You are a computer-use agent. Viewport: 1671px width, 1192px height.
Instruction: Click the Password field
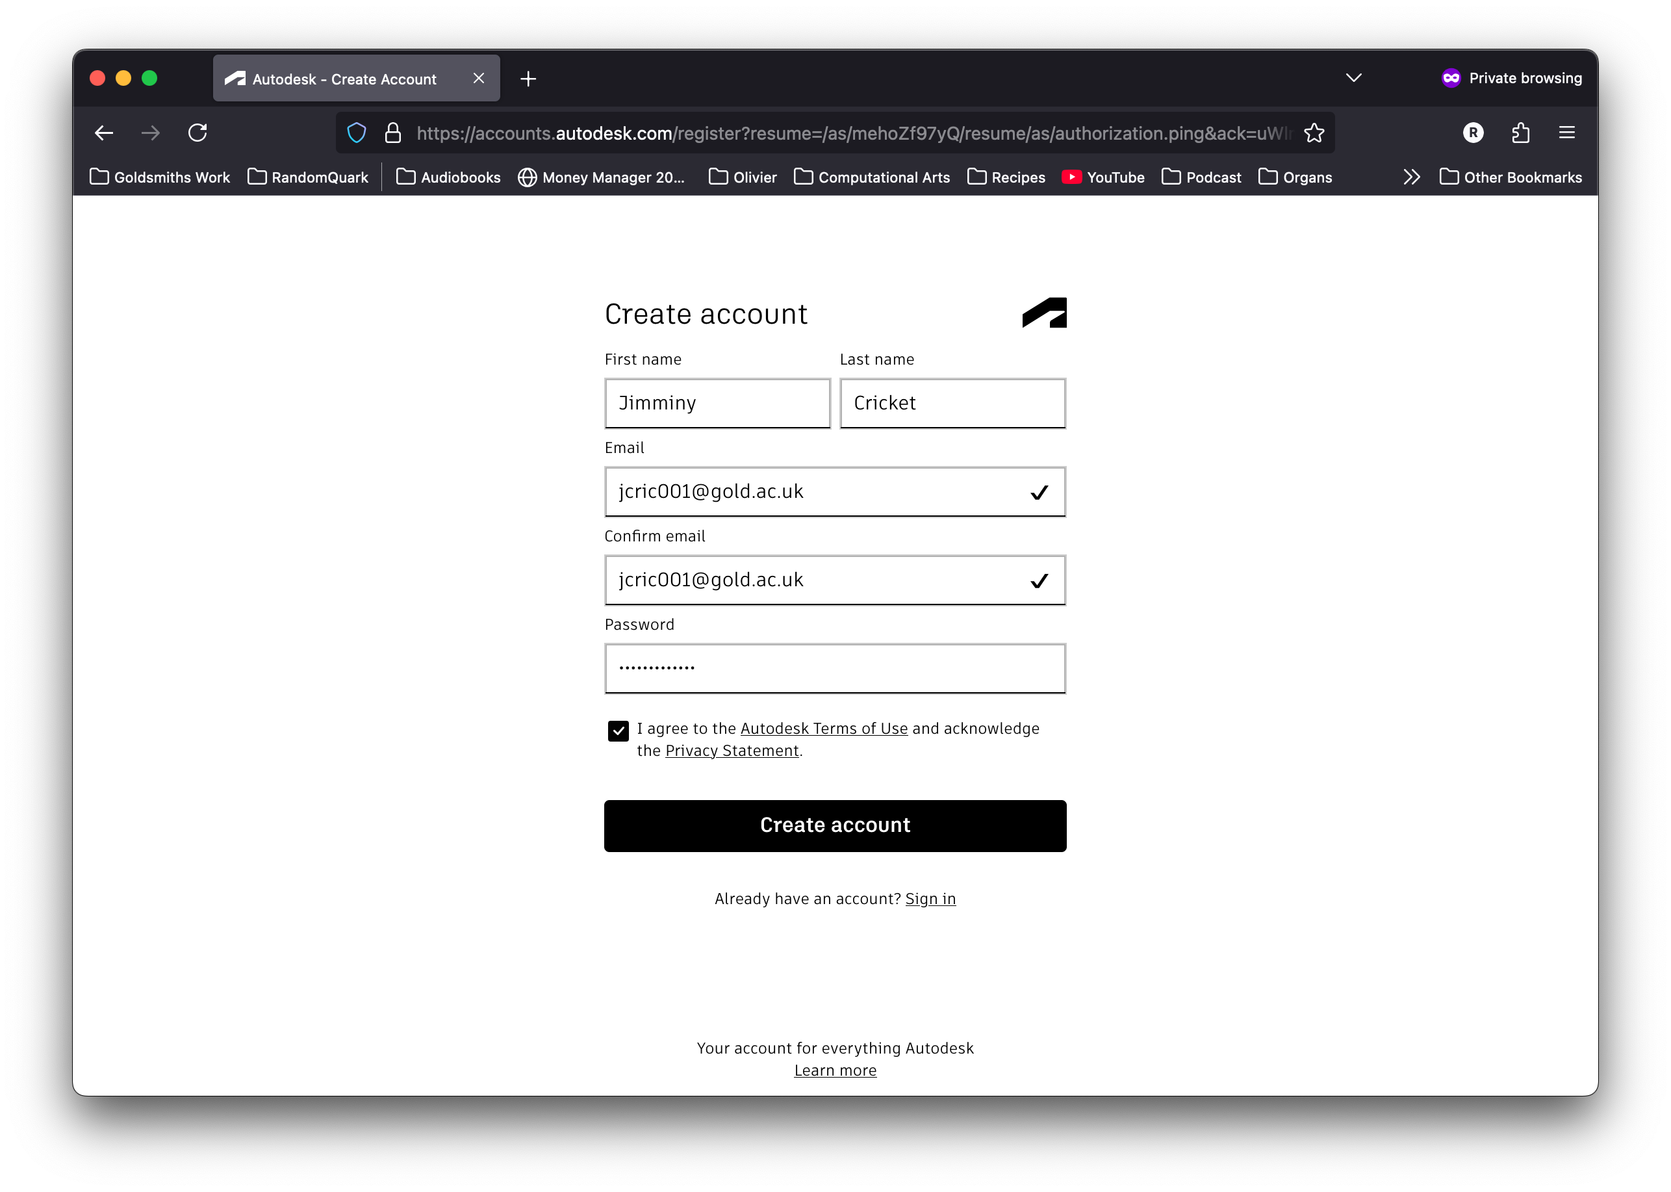pyautogui.click(x=835, y=669)
